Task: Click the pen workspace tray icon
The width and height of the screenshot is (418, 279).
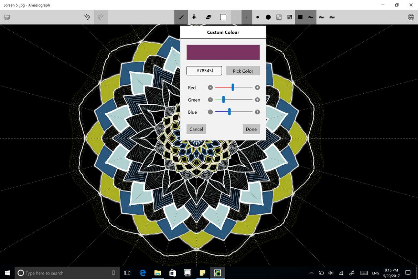Action: 352,273
